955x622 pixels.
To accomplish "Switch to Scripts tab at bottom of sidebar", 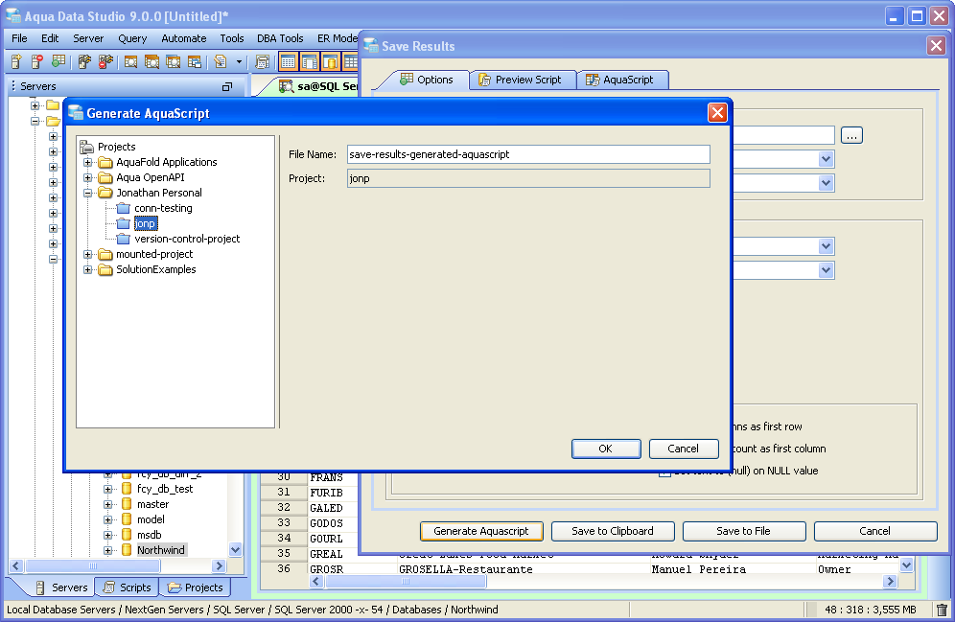I will pos(128,587).
